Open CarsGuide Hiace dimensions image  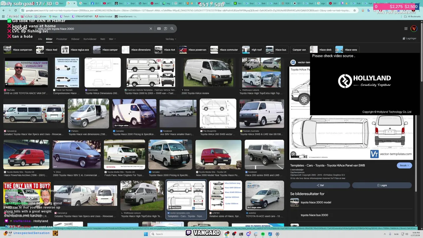click(x=102, y=73)
